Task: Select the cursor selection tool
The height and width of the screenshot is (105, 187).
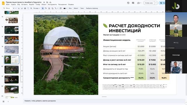Action: [x=43, y=8]
